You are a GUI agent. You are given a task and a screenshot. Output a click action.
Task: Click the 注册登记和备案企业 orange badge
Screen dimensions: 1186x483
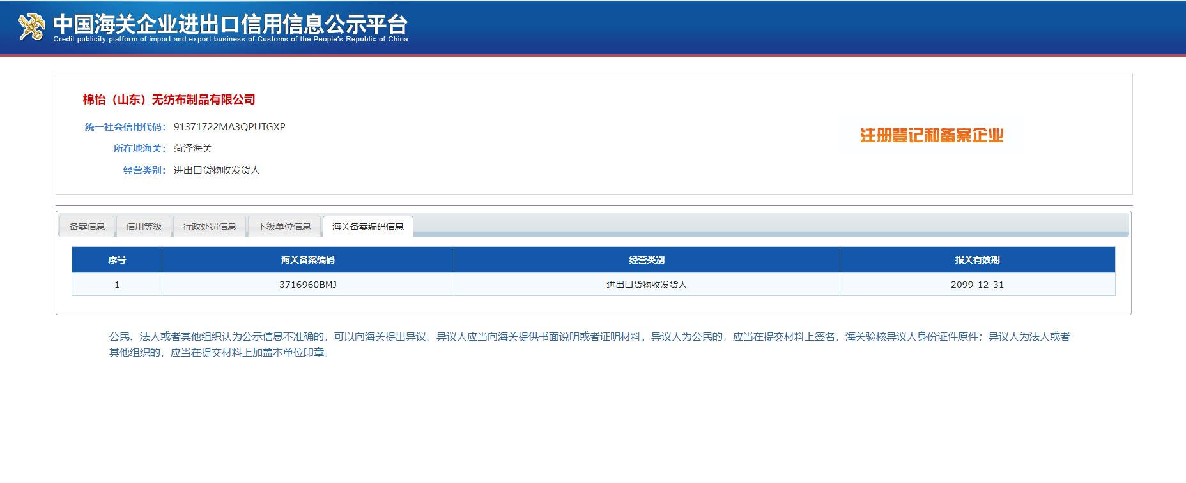(931, 135)
